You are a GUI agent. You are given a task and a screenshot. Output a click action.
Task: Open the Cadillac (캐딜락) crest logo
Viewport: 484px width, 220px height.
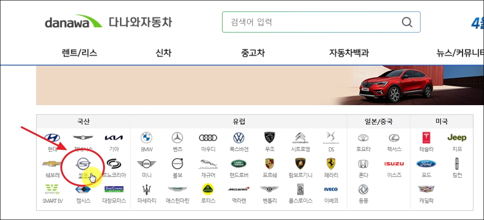coord(426,189)
